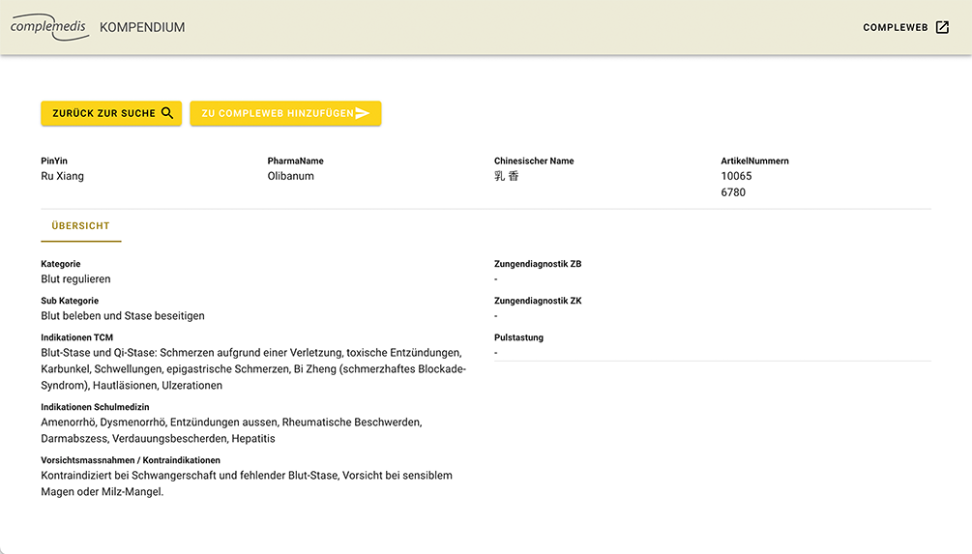Viewport: 972px width, 554px height.
Task: Click the Pulstastung label
Action: tap(518, 337)
